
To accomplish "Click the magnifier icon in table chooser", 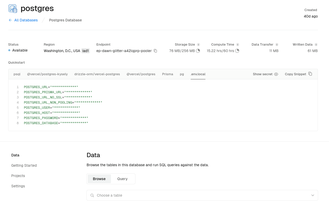I will click(x=92, y=195).
